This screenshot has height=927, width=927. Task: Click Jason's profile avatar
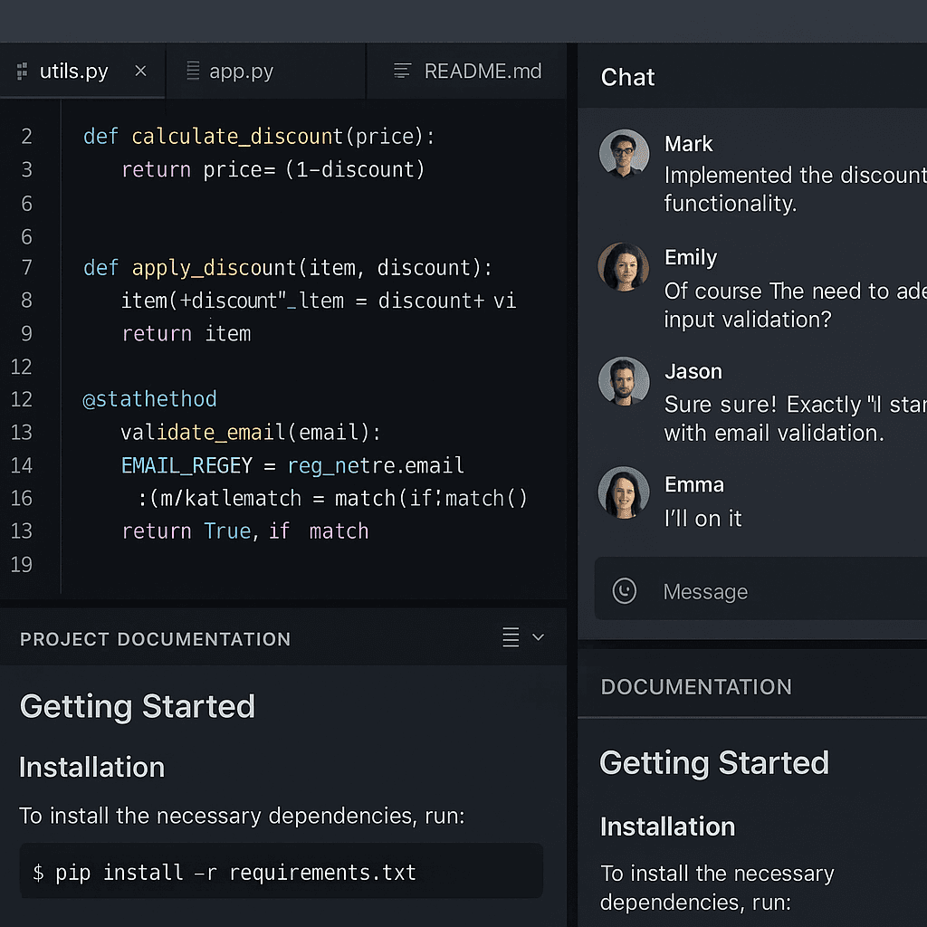[x=623, y=381]
